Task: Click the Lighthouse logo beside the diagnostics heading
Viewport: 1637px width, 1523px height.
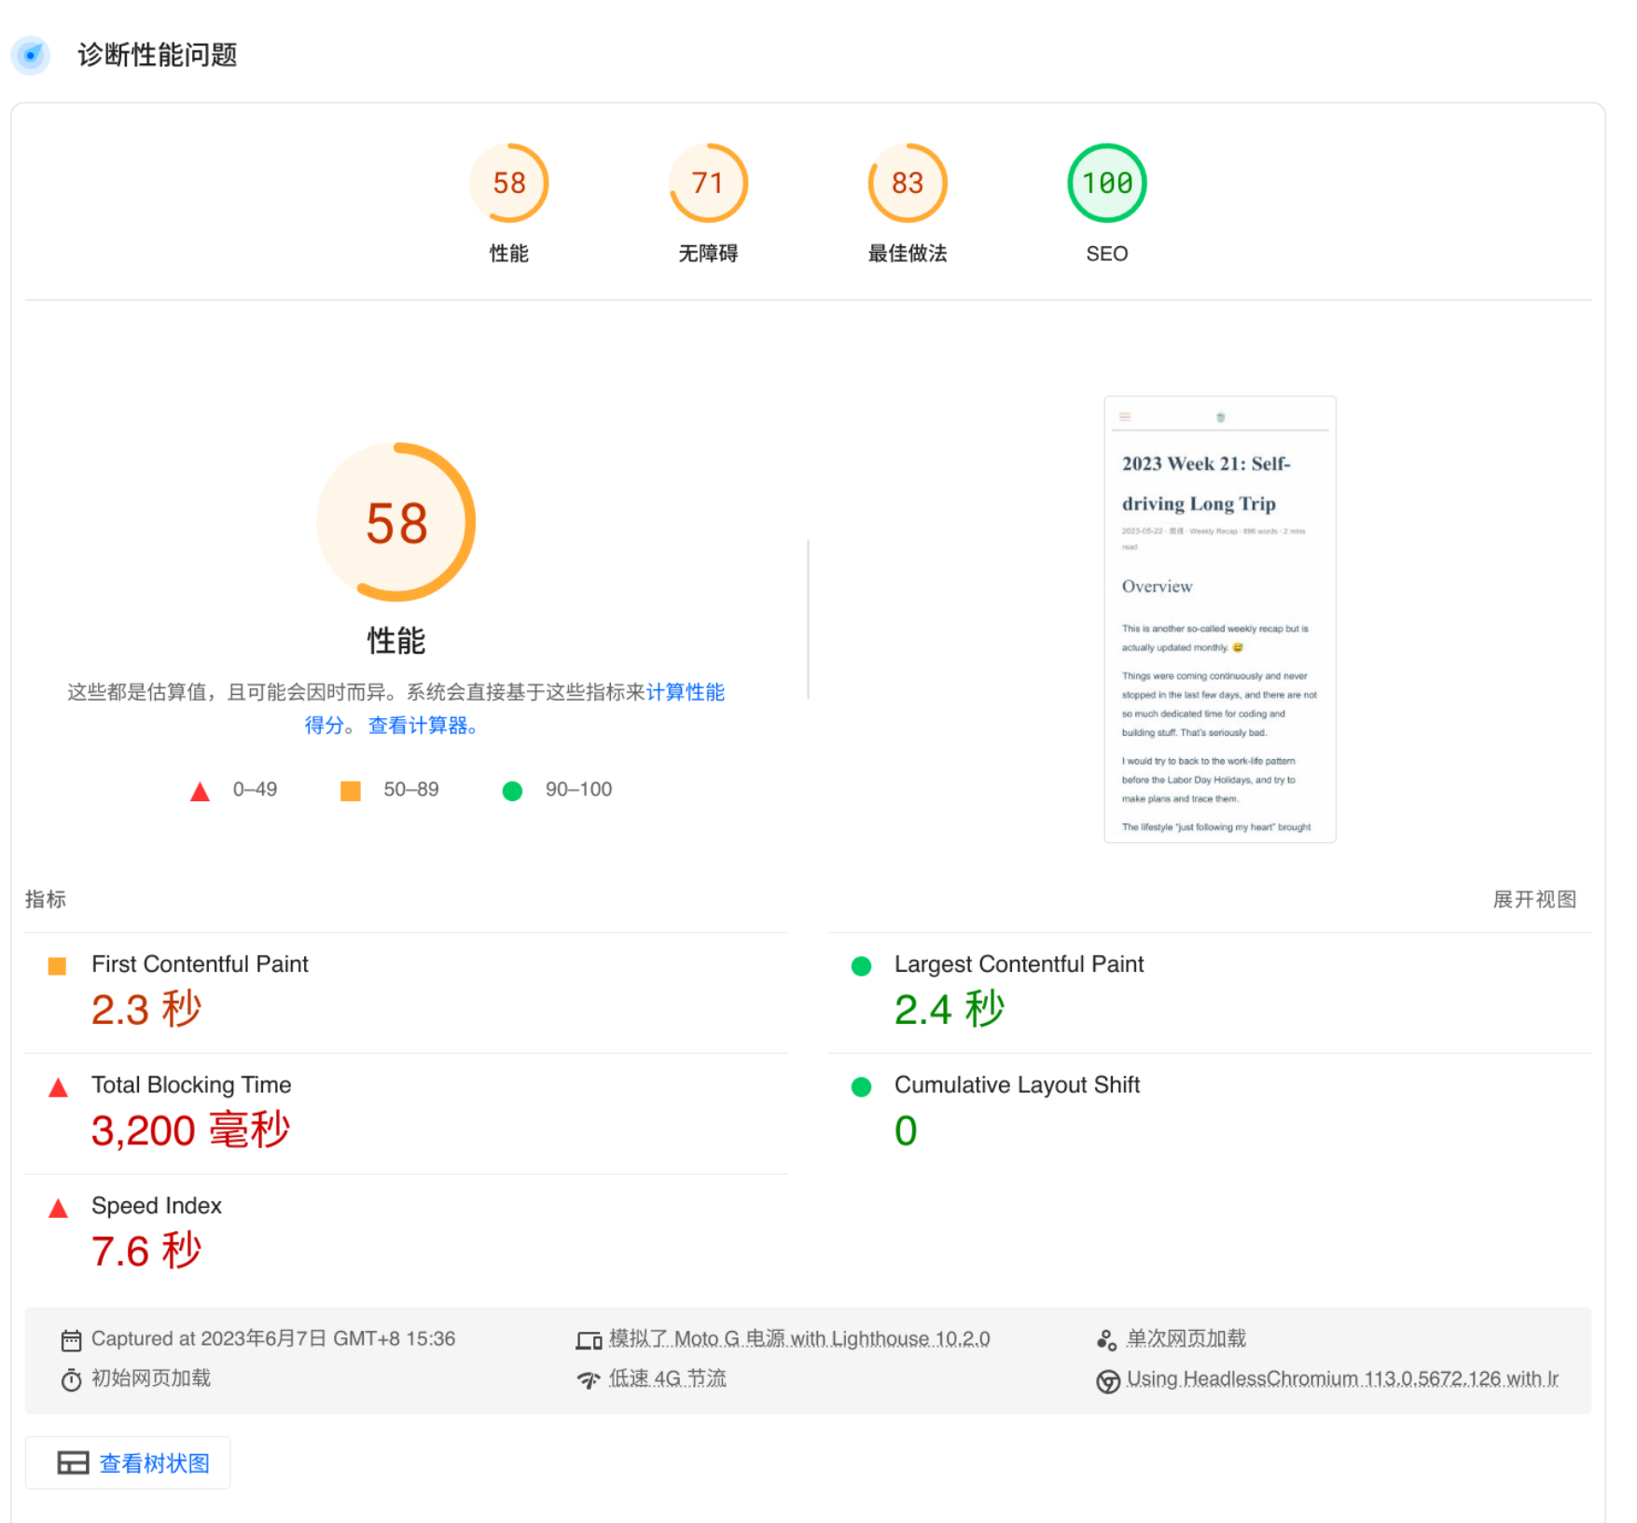Action: pos(31,56)
